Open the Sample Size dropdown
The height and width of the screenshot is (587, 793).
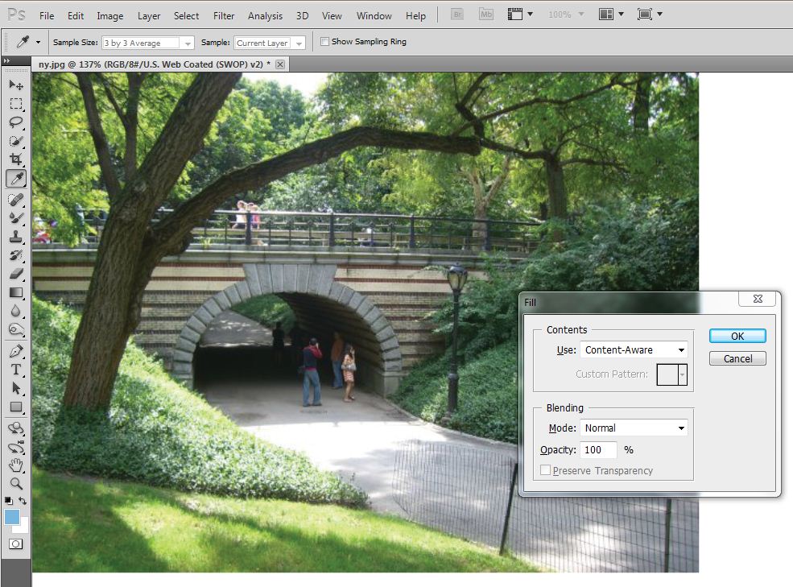[148, 43]
